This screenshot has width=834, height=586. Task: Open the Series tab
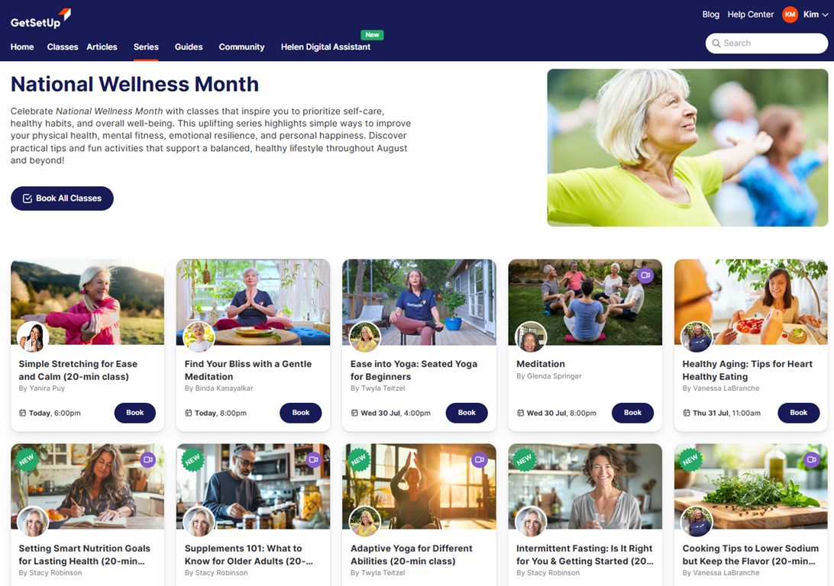coord(146,47)
